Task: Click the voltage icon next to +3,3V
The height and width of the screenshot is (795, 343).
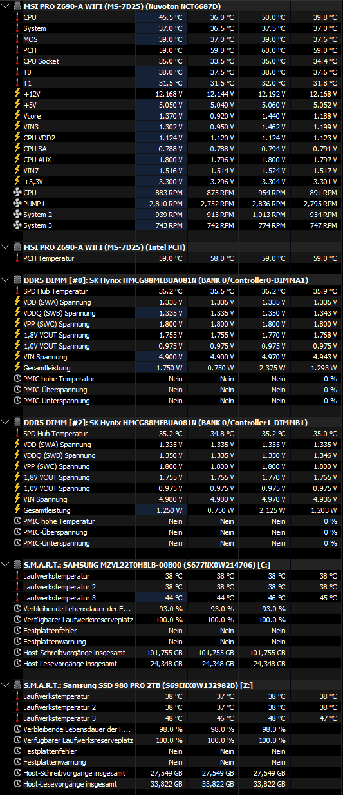Action: coord(17,182)
